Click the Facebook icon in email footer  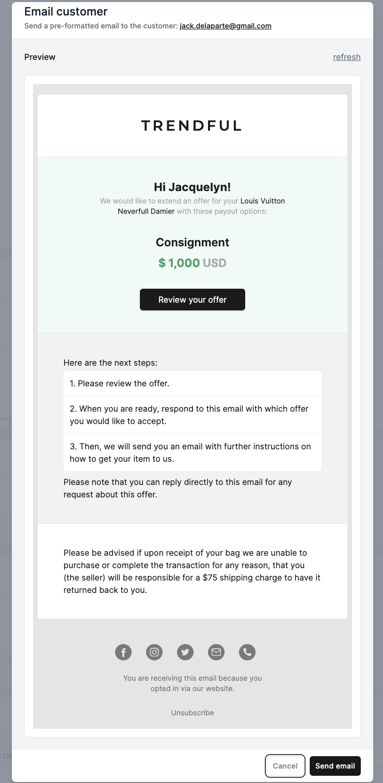(123, 652)
